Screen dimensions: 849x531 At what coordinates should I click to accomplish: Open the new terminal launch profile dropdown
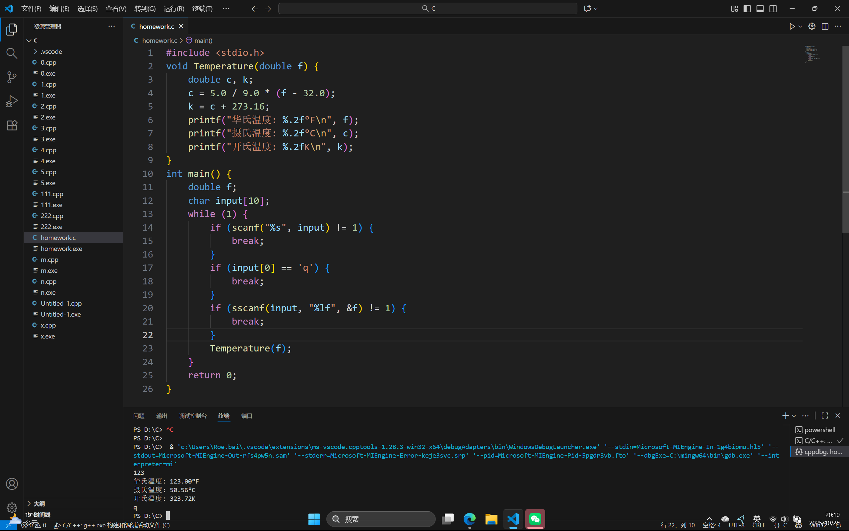pos(794,416)
